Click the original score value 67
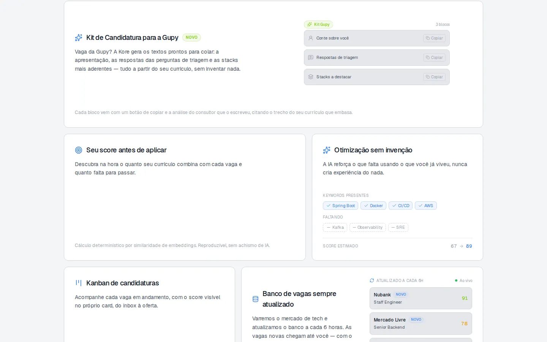 pyautogui.click(x=454, y=246)
